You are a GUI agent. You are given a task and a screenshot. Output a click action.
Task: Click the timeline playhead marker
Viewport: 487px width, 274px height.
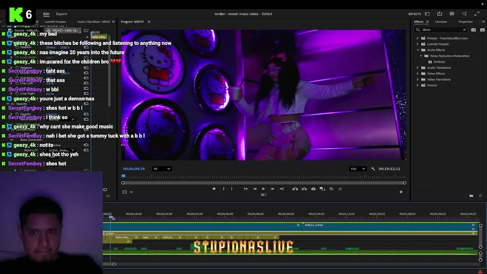click(x=111, y=217)
